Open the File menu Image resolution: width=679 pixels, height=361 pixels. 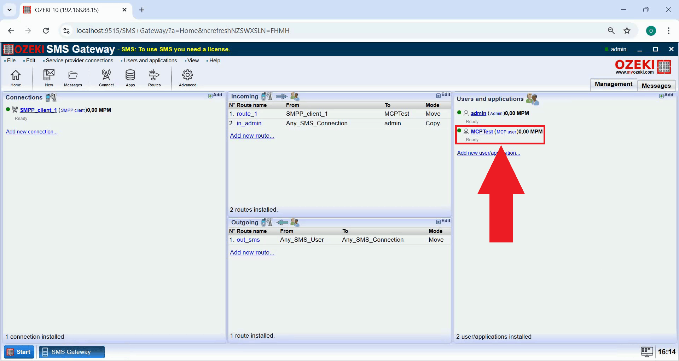click(x=11, y=61)
